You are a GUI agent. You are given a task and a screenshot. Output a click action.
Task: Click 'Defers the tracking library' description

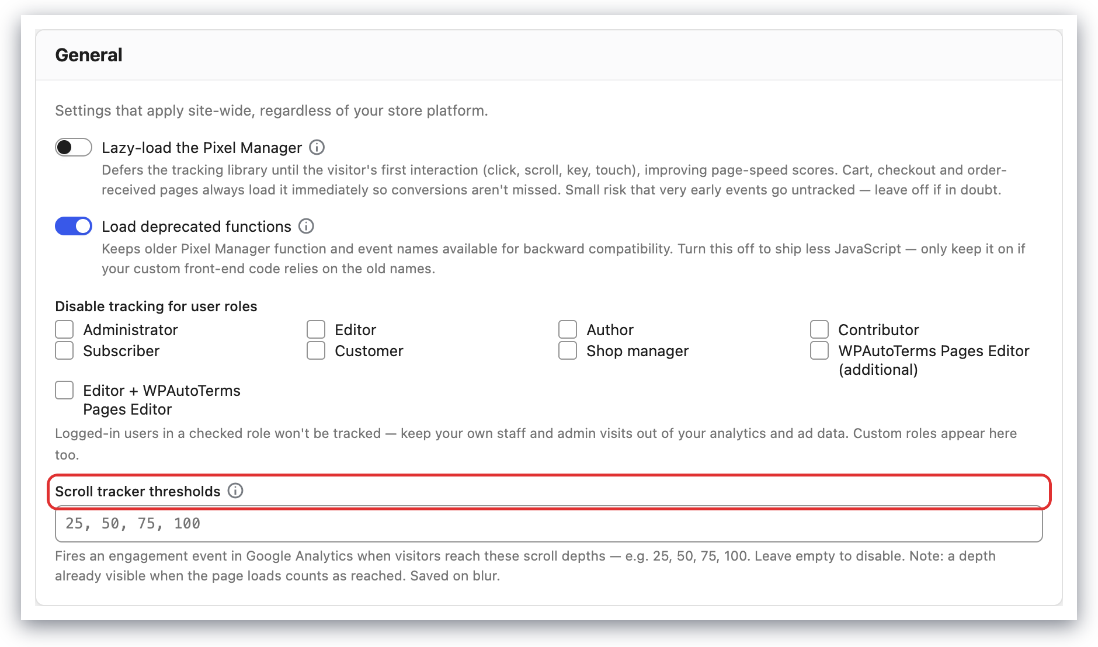tap(554, 180)
